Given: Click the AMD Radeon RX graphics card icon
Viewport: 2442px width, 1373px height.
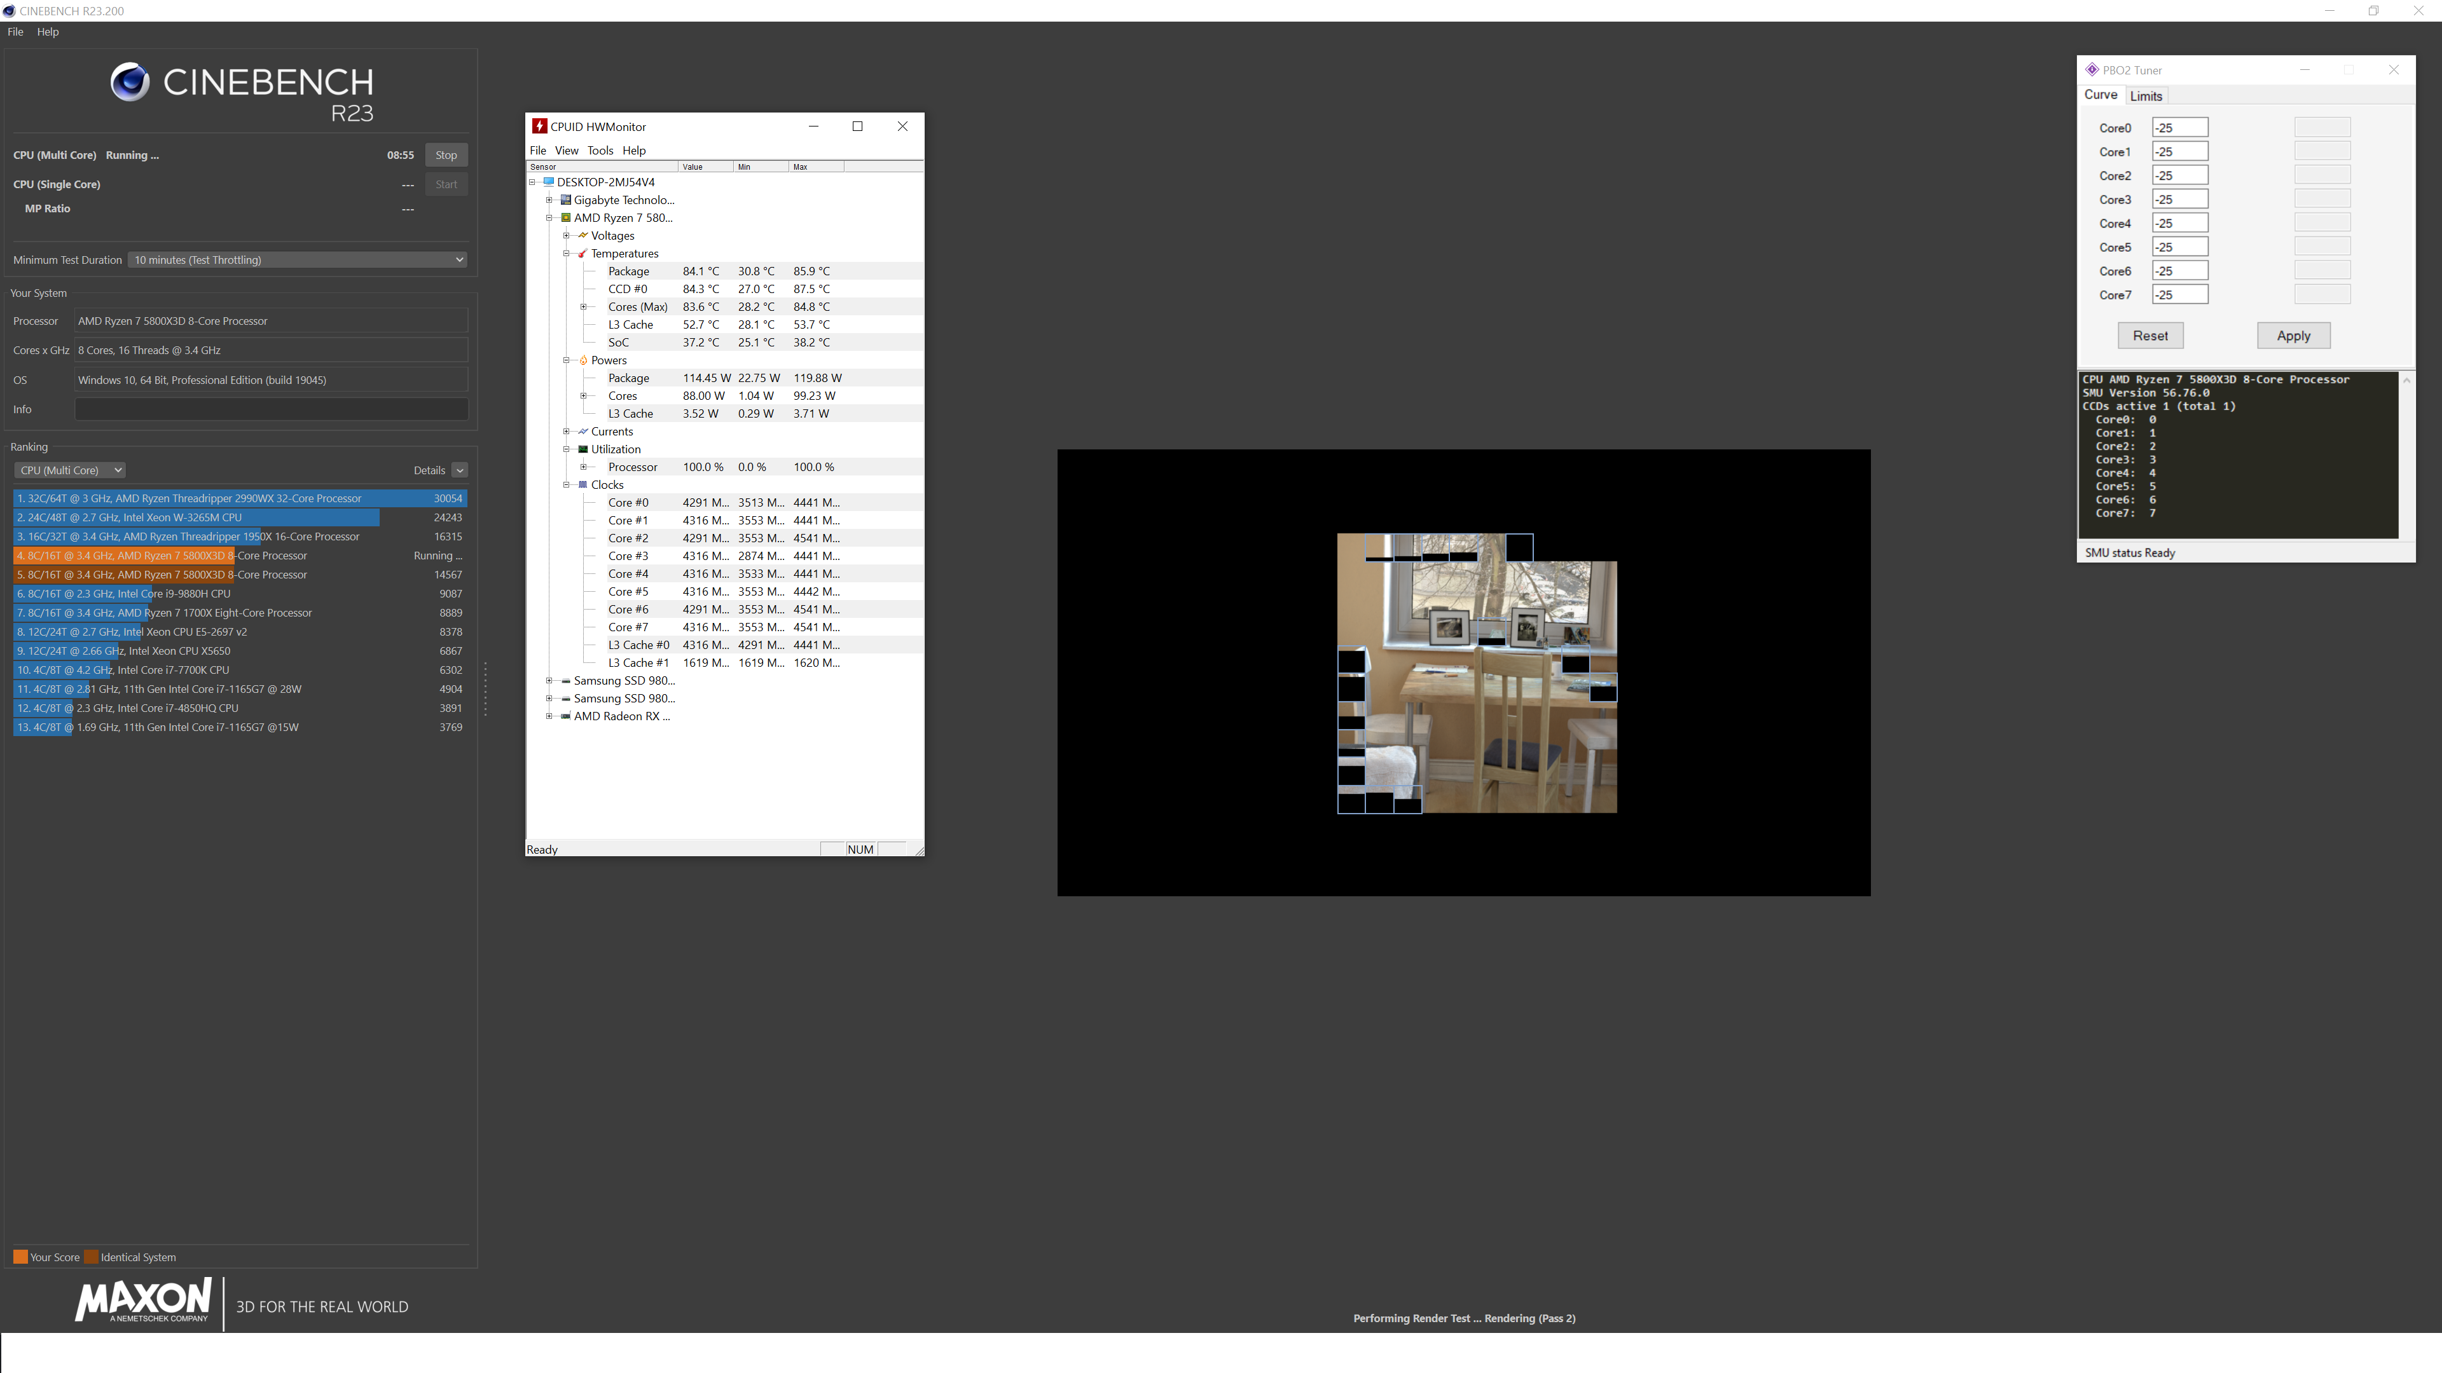Looking at the screenshot, I should click(x=566, y=716).
